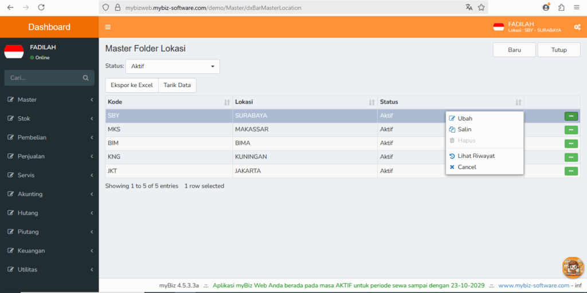The height and width of the screenshot is (293, 587).
Task: Bookmark this page with the star icon
Action: click(x=481, y=7)
